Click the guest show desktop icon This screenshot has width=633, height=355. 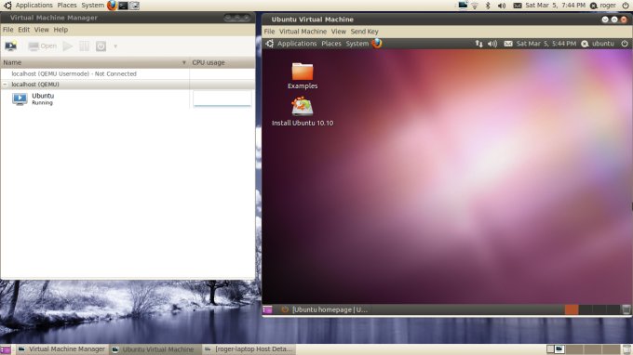267,309
